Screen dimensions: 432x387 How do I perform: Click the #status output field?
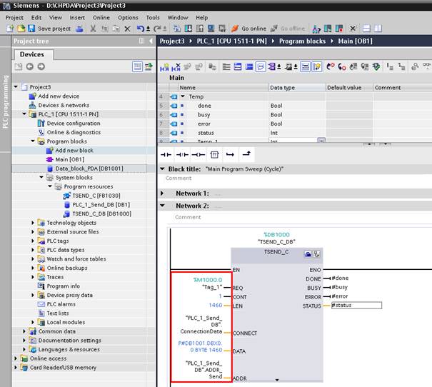point(356,306)
